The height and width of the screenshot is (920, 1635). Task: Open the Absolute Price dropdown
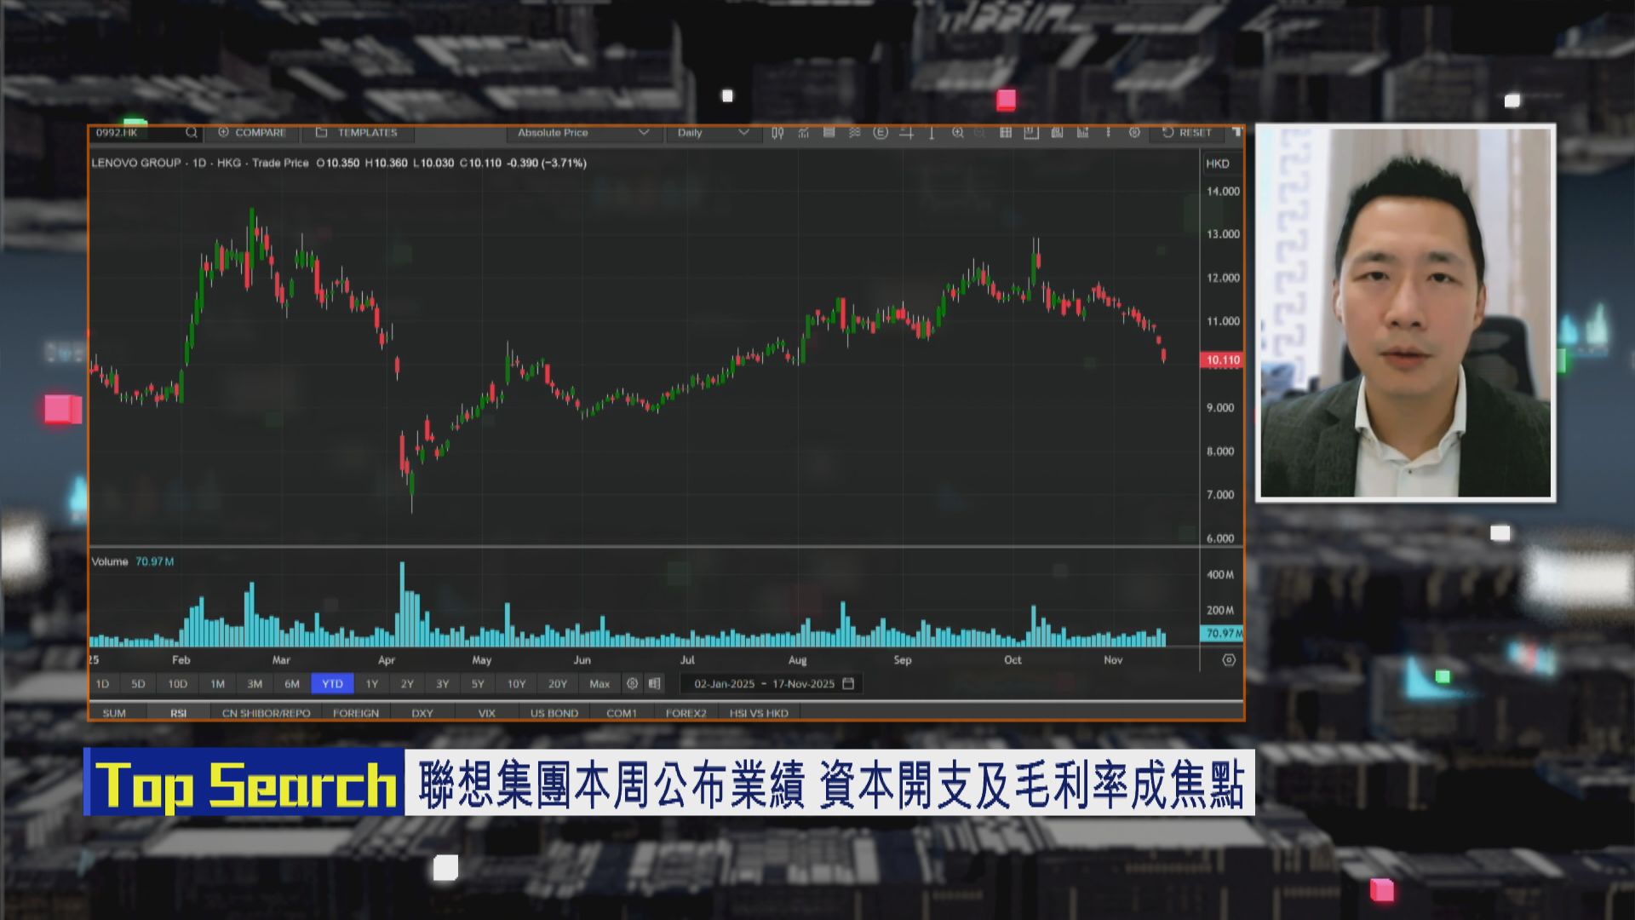(x=583, y=133)
